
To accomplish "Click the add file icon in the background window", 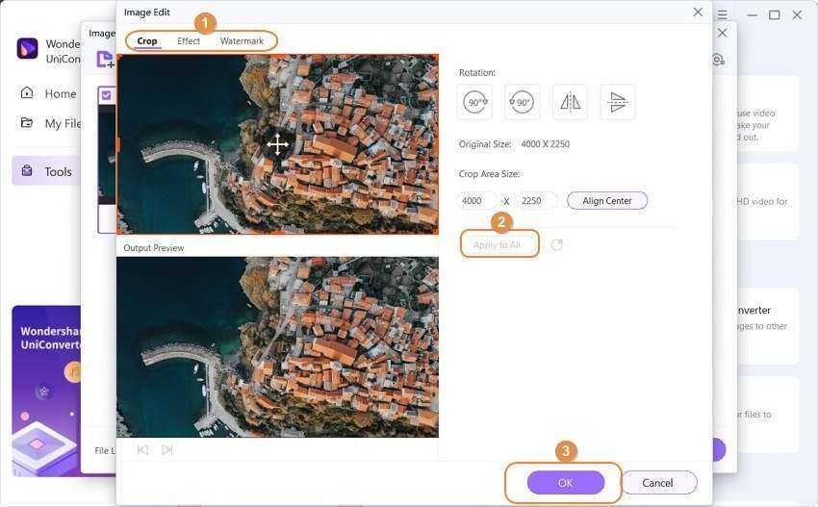I will pyautogui.click(x=104, y=60).
